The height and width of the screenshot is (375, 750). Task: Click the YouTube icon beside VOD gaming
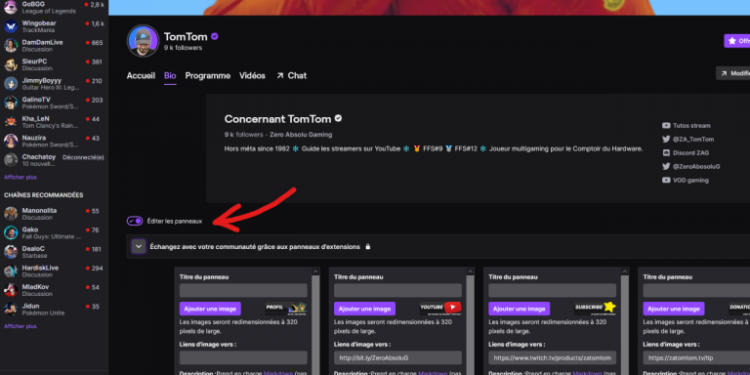666,181
